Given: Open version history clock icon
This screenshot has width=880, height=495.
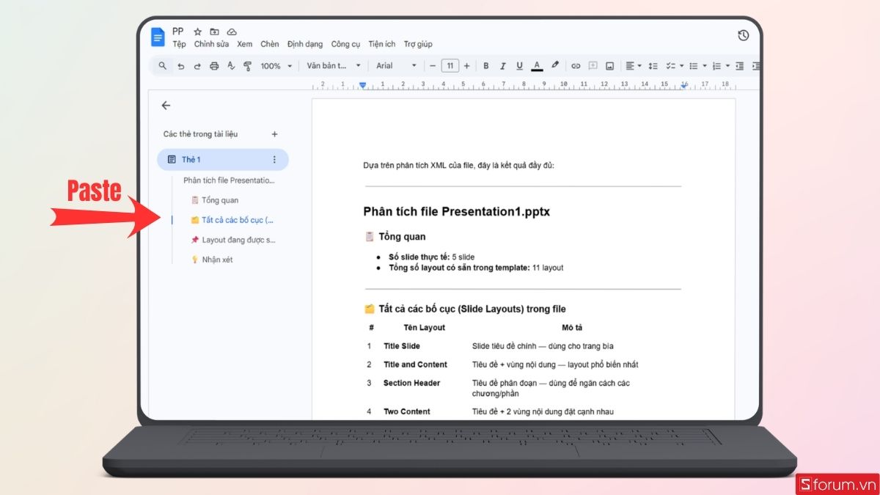Looking at the screenshot, I should pyautogui.click(x=743, y=35).
